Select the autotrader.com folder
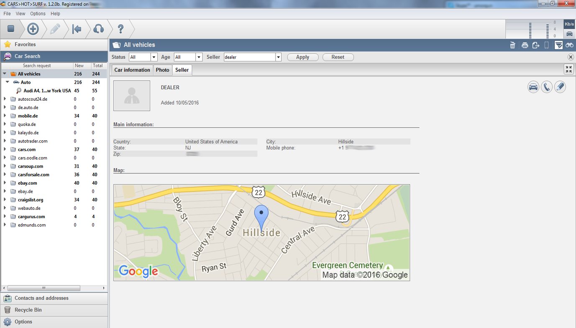This screenshot has height=328, width=576. [x=33, y=141]
